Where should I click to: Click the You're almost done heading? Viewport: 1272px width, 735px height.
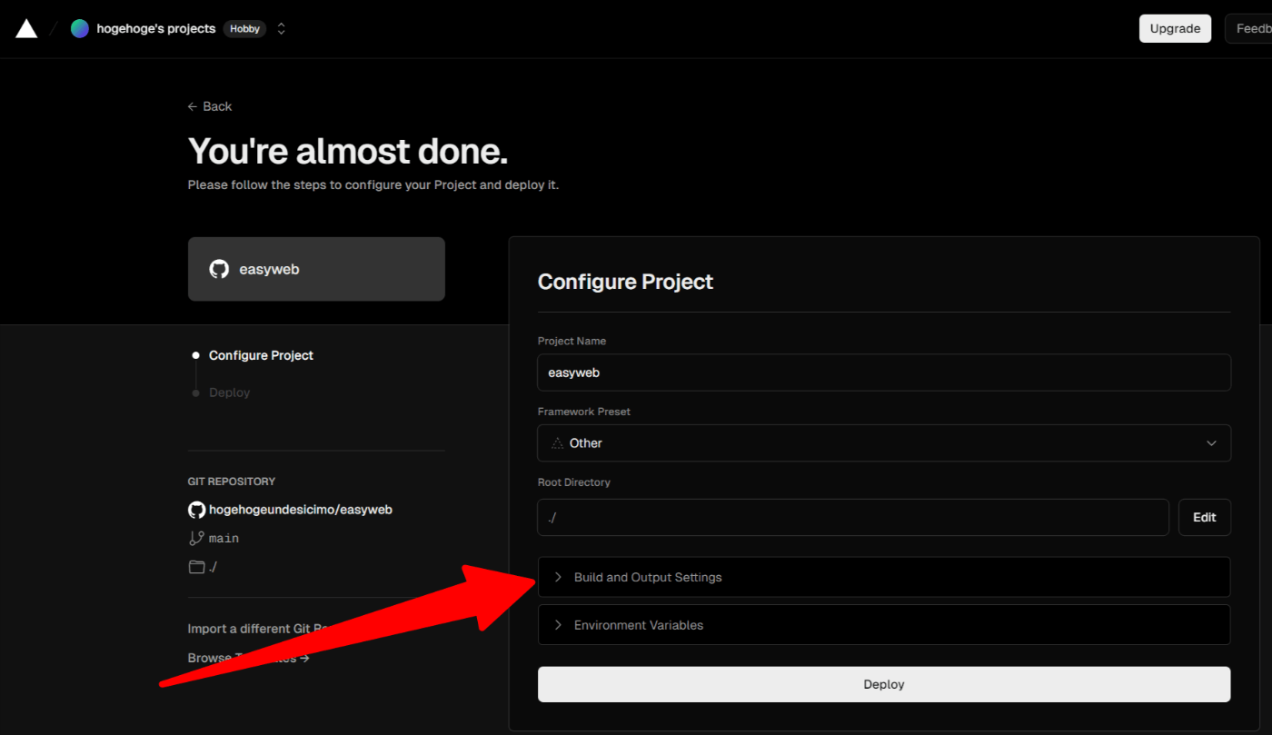[348, 151]
